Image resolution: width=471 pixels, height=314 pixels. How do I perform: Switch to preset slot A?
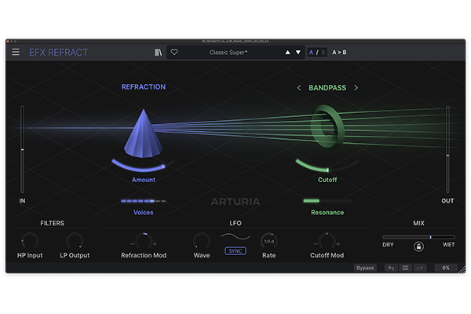[x=311, y=53]
